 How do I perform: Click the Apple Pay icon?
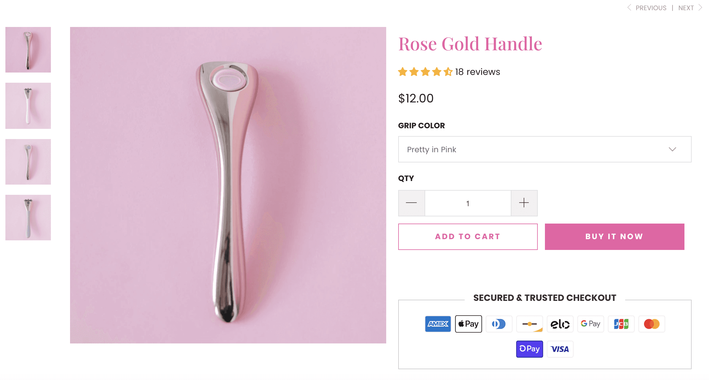(x=468, y=324)
